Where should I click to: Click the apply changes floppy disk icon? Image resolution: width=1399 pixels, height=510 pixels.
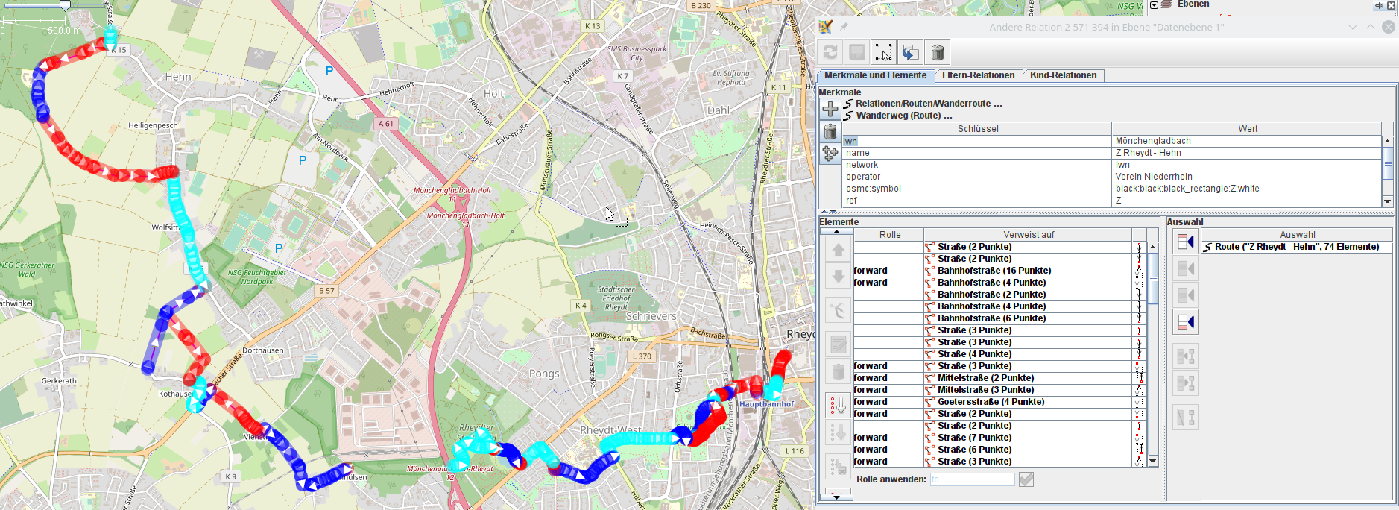point(857,52)
